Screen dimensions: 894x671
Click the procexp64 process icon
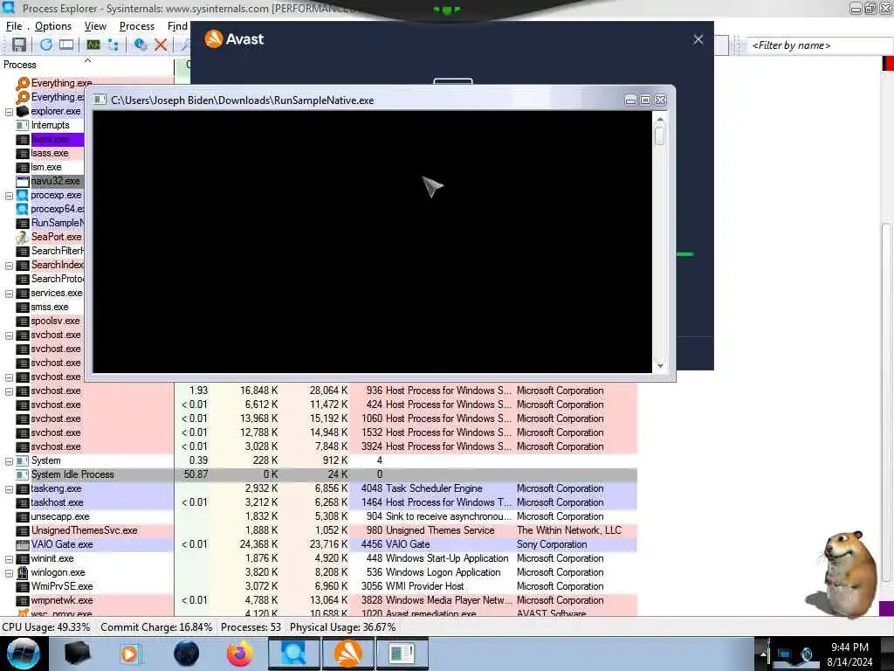coord(23,209)
